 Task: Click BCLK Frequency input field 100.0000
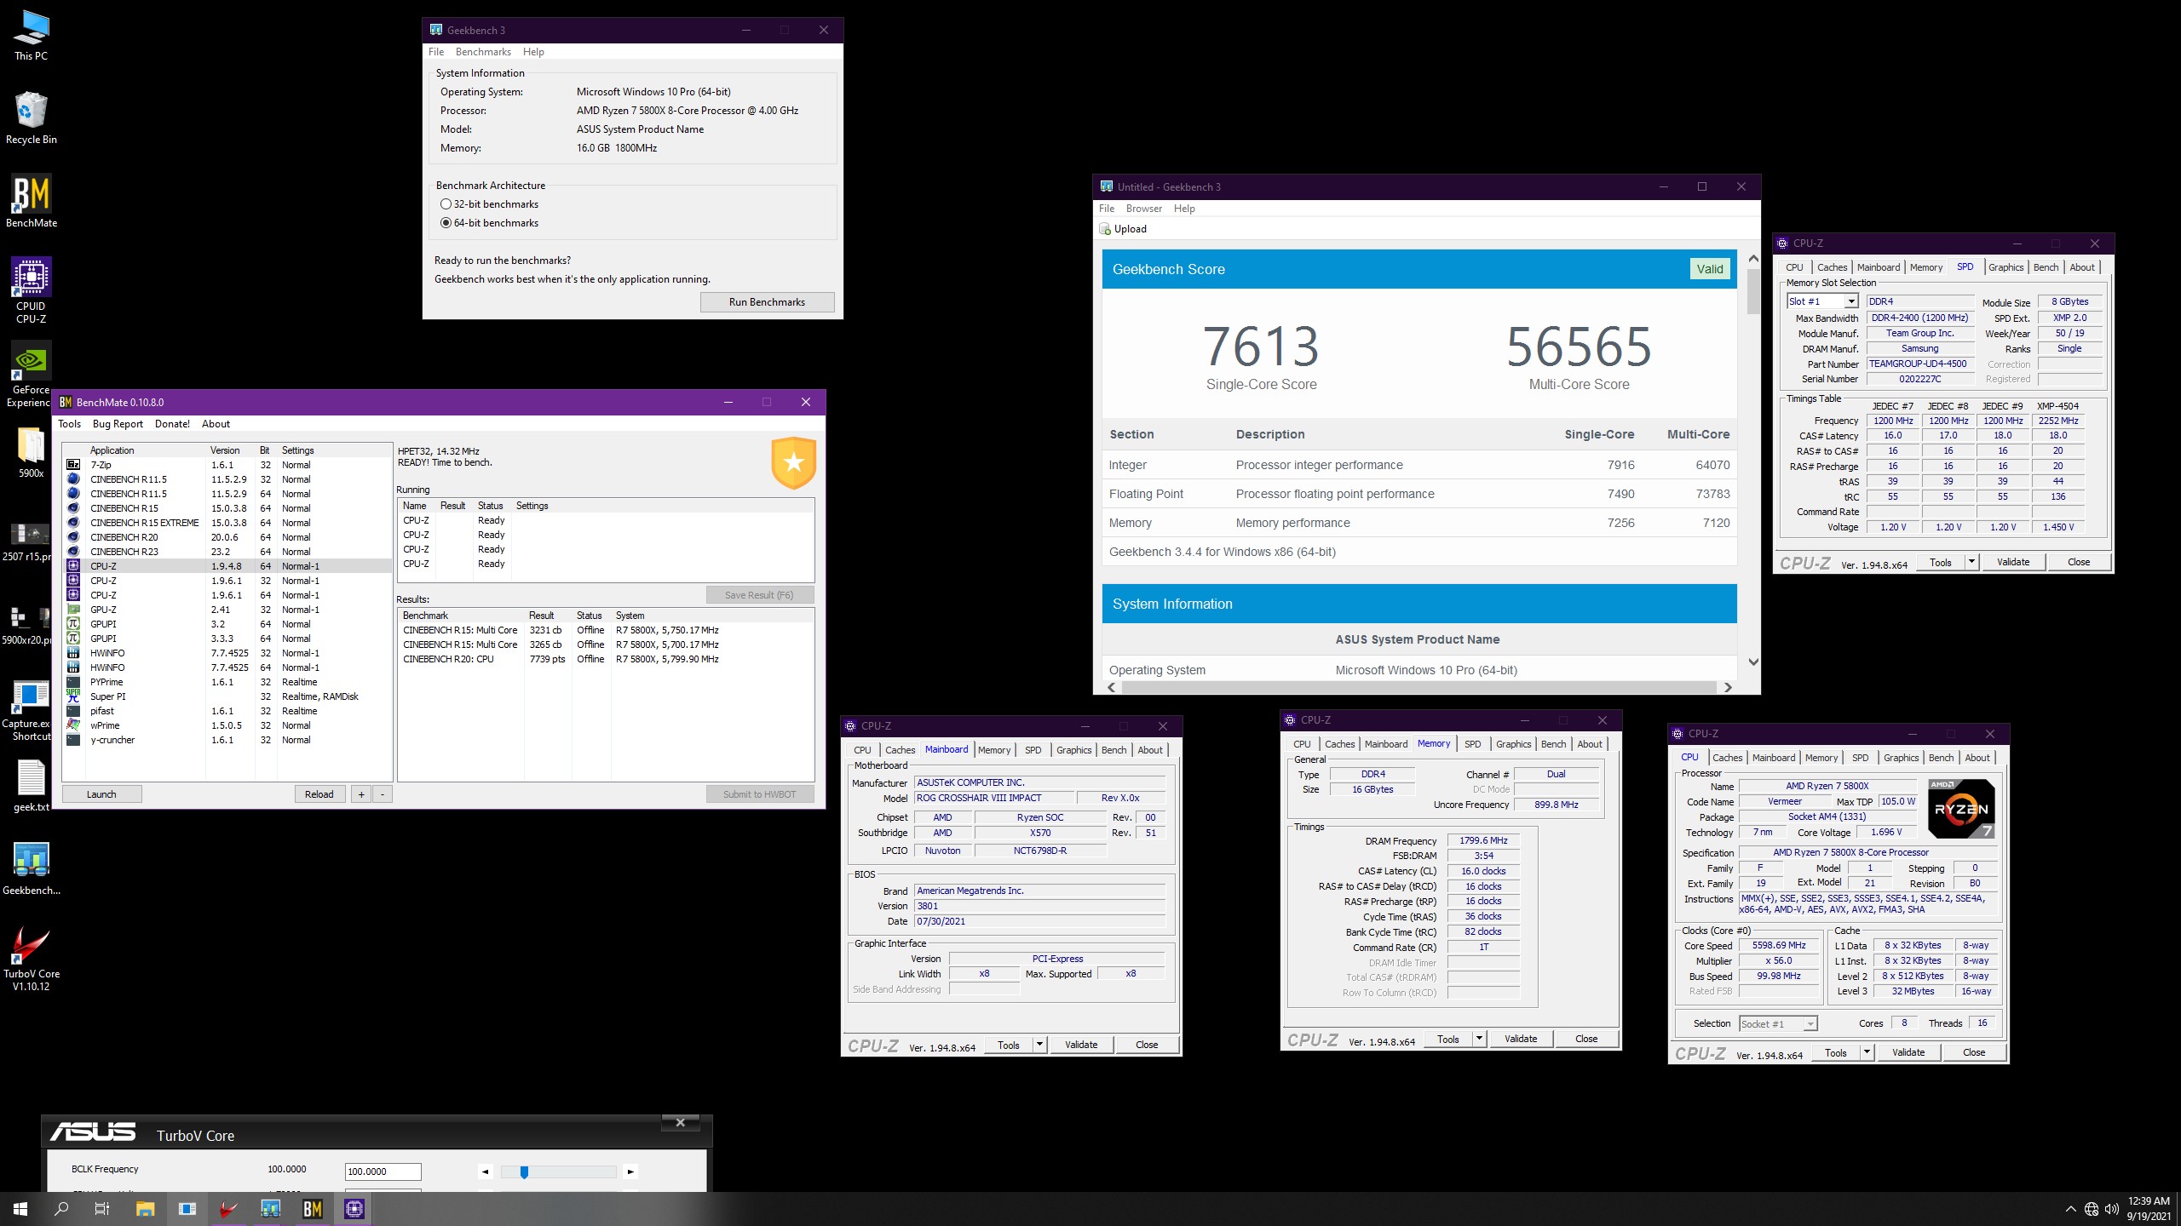click(383, 1172)
